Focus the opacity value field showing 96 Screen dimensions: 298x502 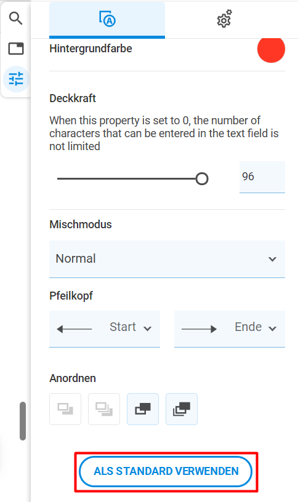262,177
